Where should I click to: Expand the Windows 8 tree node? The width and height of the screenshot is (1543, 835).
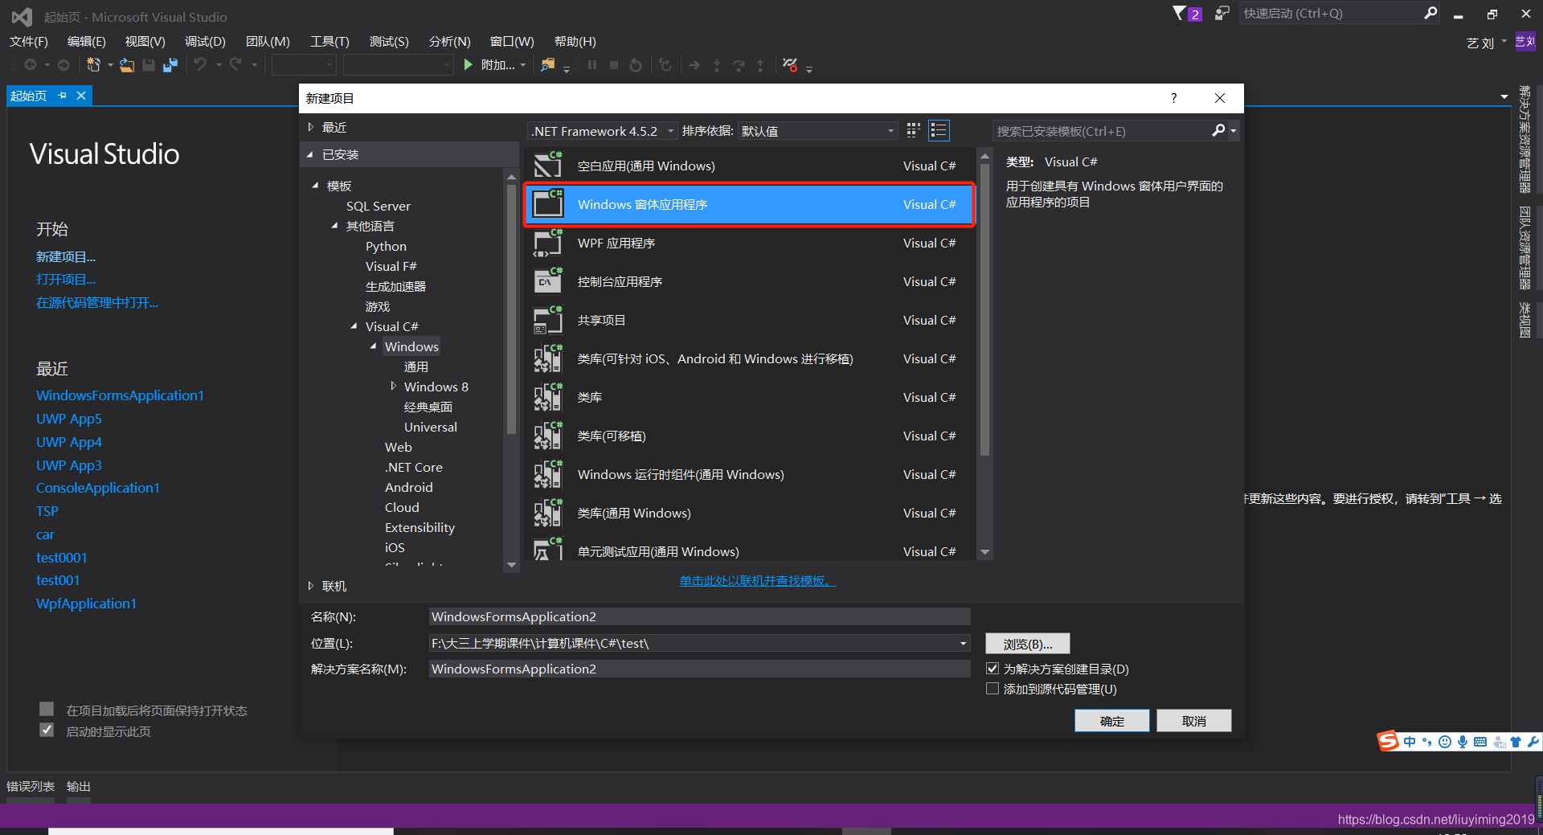393,387
